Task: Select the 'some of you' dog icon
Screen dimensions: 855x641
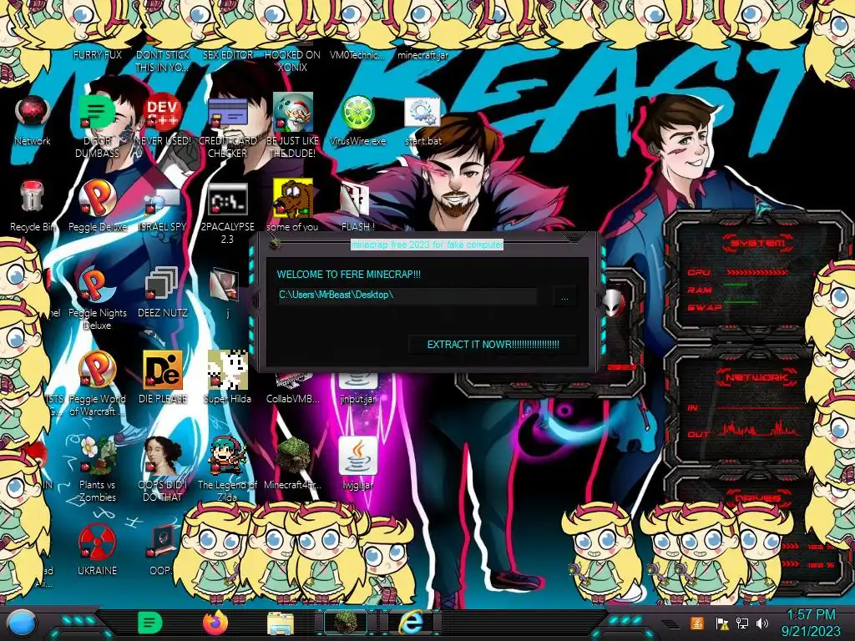Action: (293, 197)
